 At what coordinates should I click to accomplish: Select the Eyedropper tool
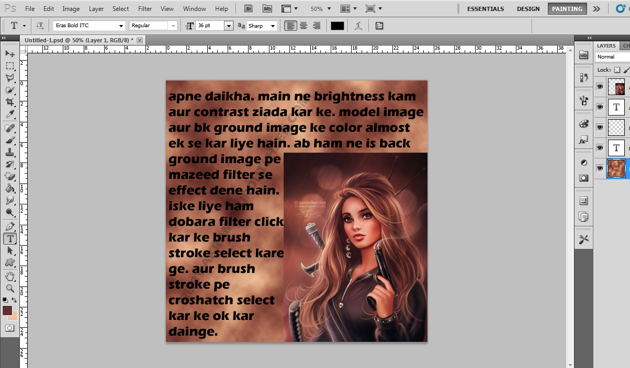10,114
